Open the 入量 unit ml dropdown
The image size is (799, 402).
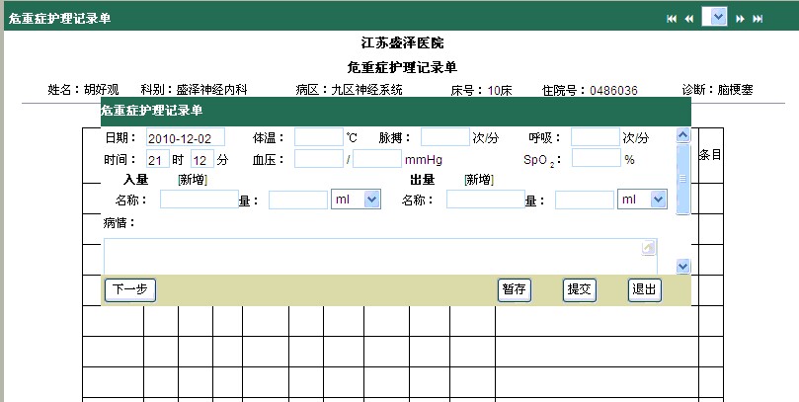[x=371, y=201]
